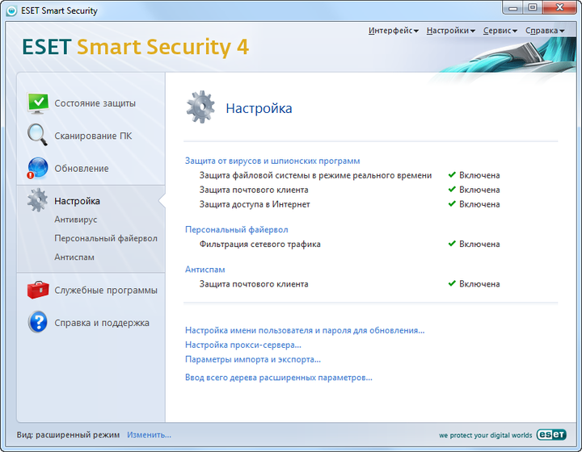Click Изменить link to change view mode

(150, 435)
